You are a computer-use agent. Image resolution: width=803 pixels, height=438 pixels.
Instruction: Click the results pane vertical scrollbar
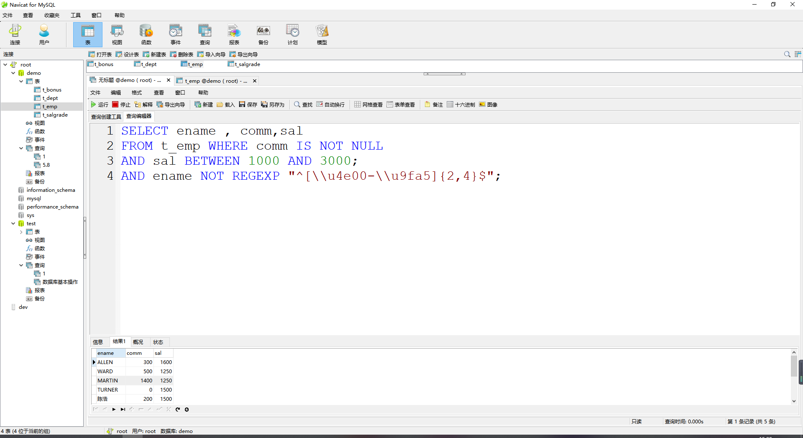coord(794,367)
